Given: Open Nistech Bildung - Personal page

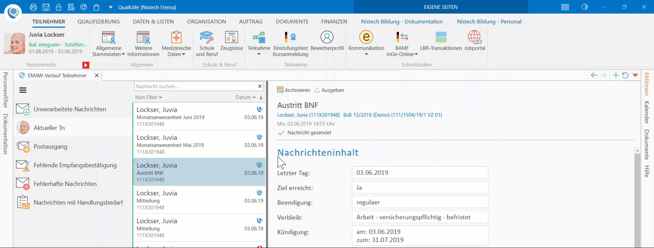Looking at the screenshot, I should click(489, 21).
